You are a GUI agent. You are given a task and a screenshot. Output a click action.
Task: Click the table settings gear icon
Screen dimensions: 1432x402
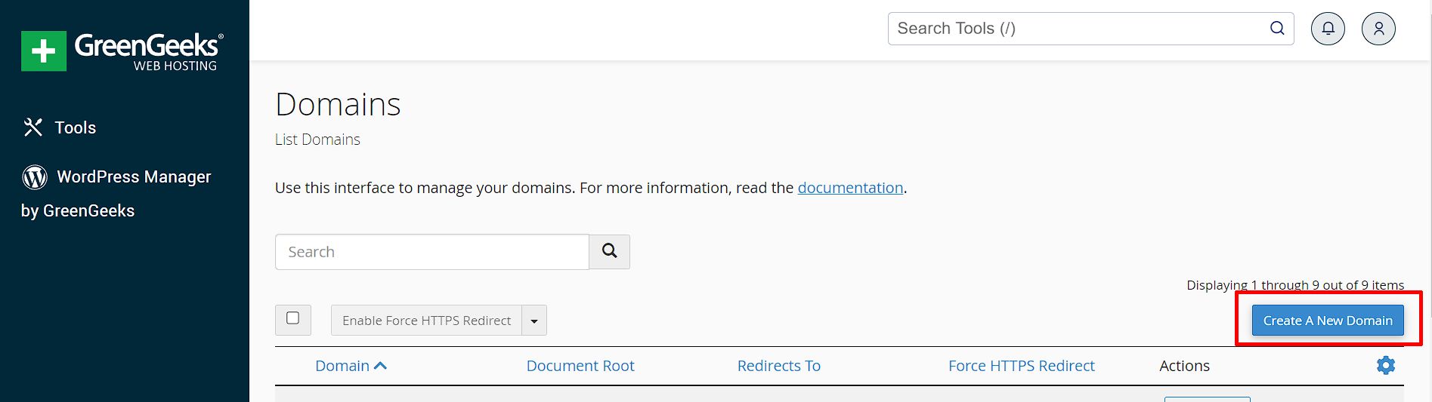pyautogui.click(x=1386, y=366)
